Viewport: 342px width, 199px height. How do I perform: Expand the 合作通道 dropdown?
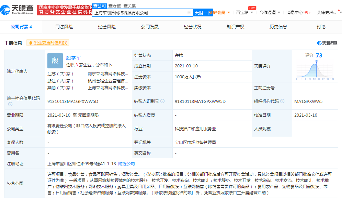tap(279, 13)
